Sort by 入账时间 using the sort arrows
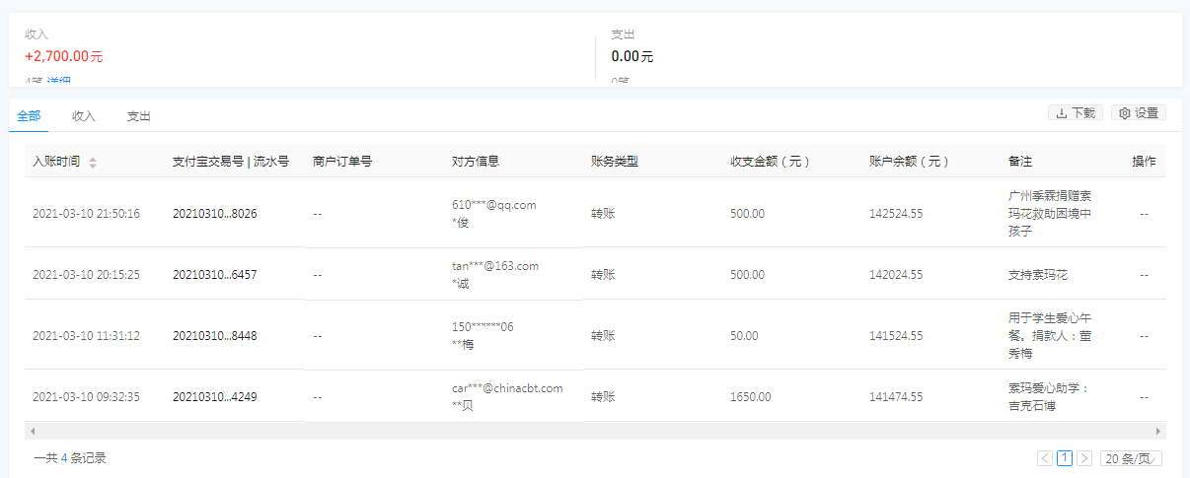This screenshot has height=478, width=1190. (93, 163)
